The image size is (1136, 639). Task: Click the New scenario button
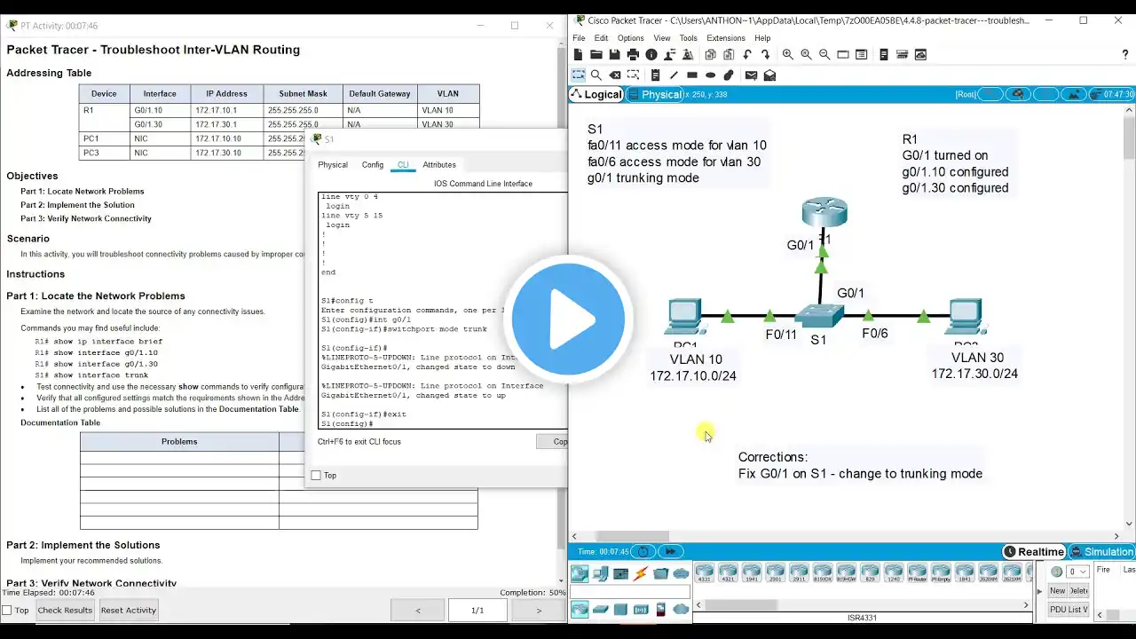click(x=1058, y=591)
